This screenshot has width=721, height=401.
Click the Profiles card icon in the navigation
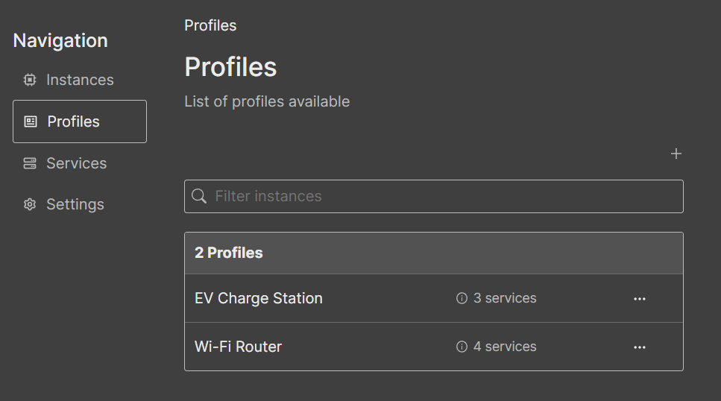coord(31,121)
